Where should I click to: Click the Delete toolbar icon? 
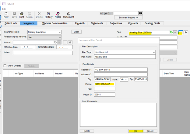(39, 15)
